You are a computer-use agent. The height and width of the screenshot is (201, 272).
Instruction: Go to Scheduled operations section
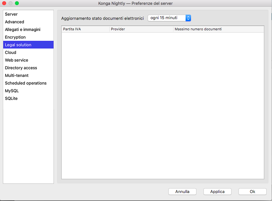[26, 83]
